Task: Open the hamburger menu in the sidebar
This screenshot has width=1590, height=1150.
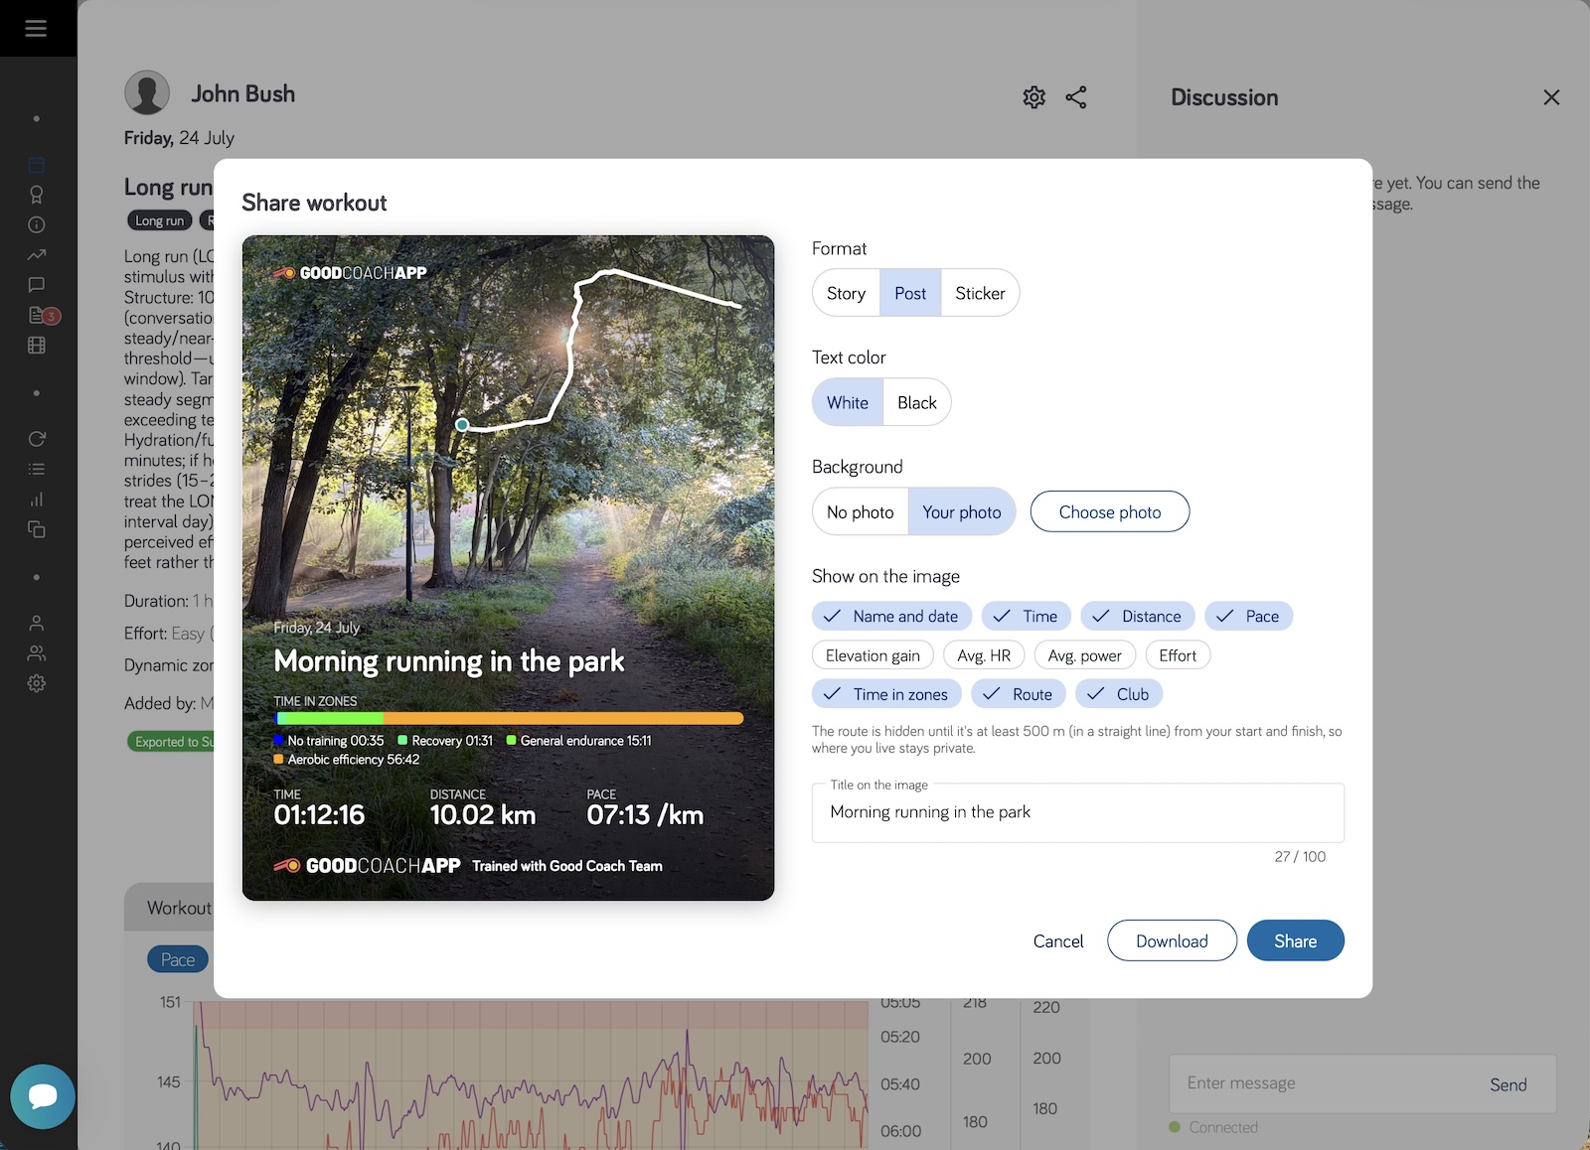Action: tap(36, 28)
